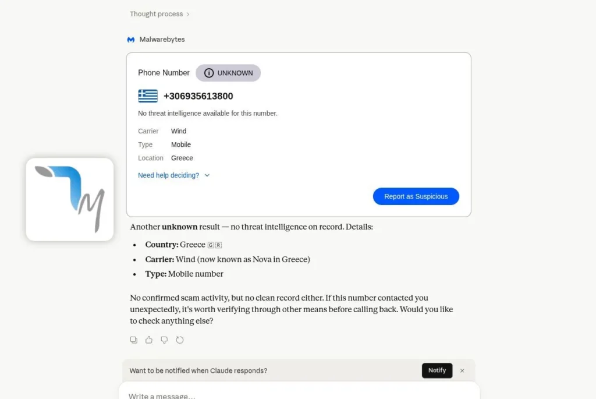Click Report as Suspicious button

[x=416, y=196]
